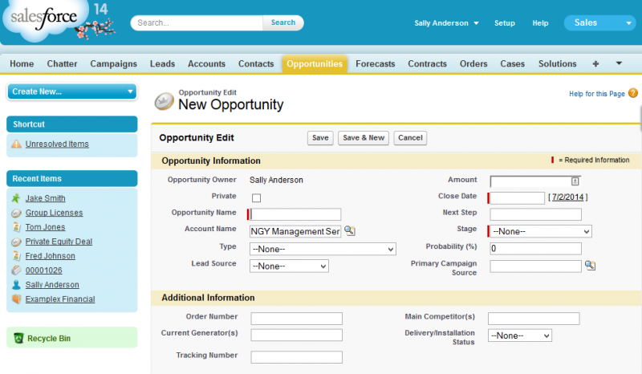Open the Setup link
Viewport: 642px width, 374px height.
(x=505, y=23)
